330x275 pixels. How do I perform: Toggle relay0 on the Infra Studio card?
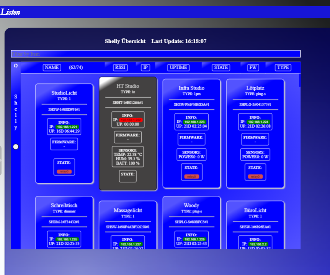point(191,176)
